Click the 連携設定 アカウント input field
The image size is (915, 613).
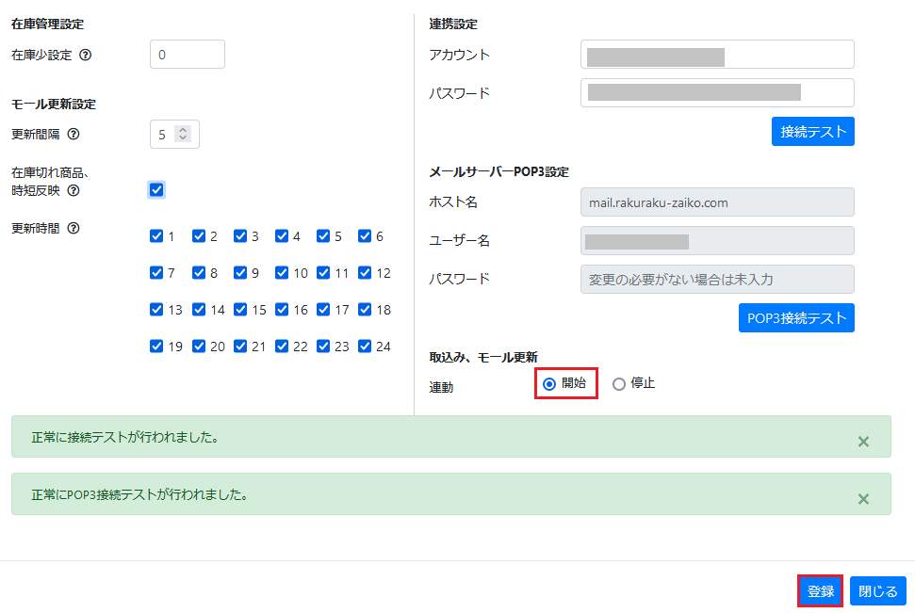tap(717, 55)
